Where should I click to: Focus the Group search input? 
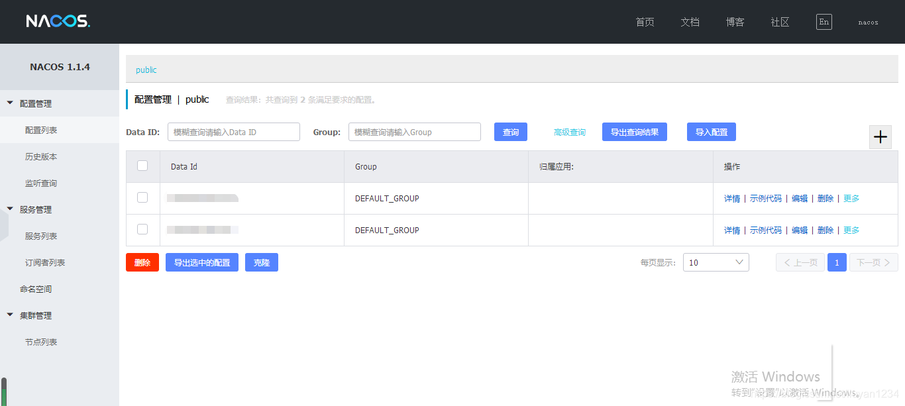415,132
